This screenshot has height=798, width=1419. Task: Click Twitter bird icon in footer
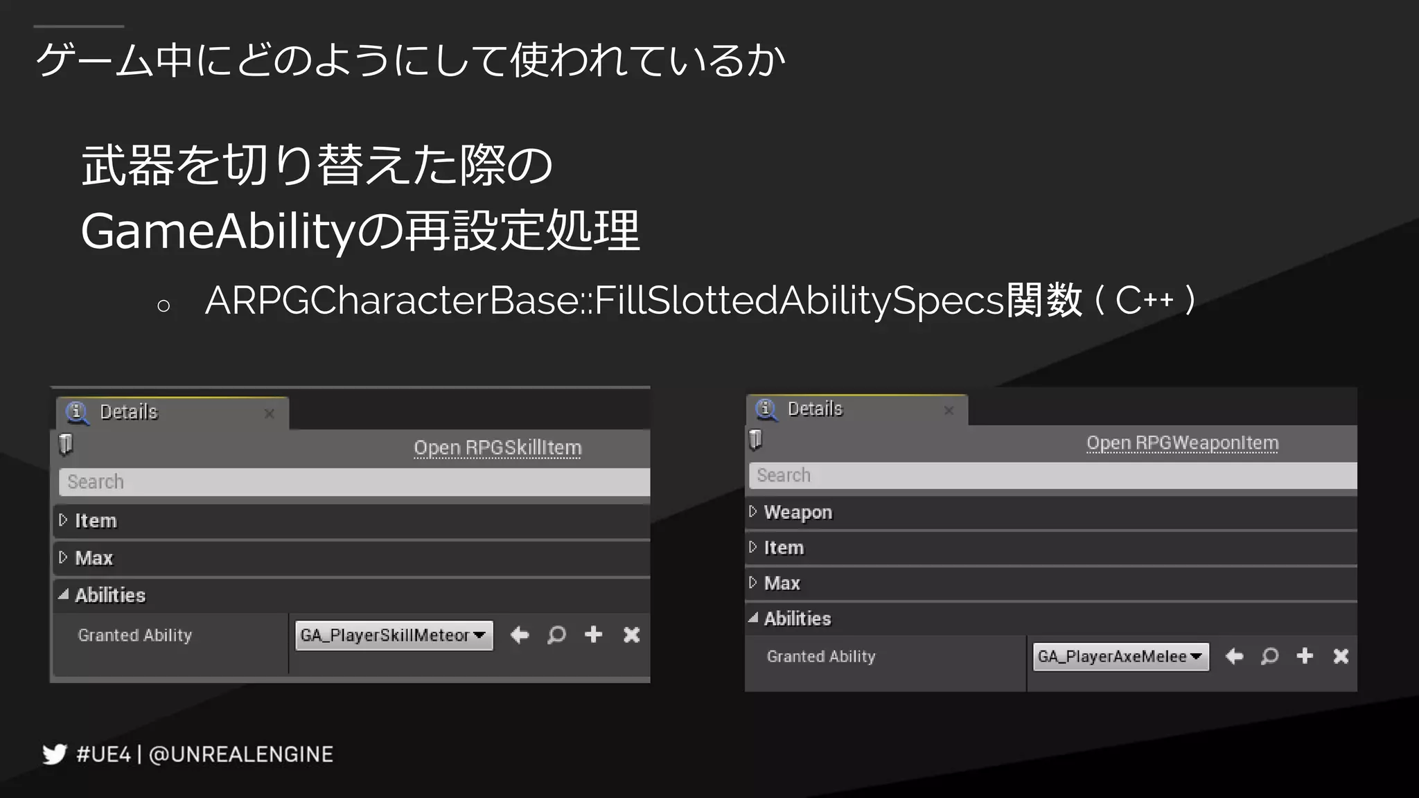tap(55, 754)
